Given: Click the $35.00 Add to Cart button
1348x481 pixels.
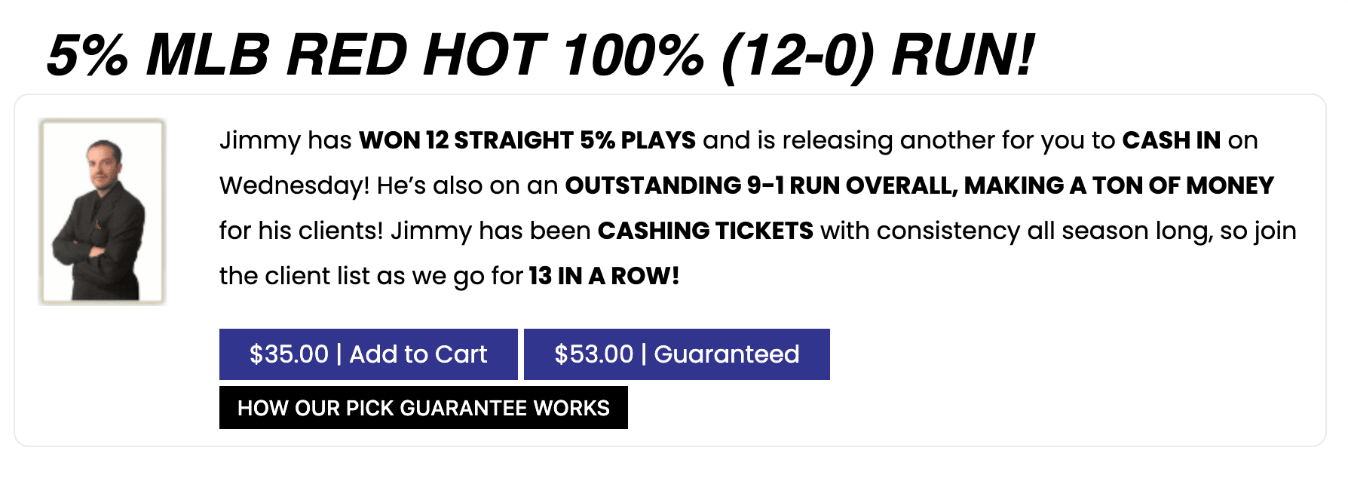Looking at the screenshot, I should tap(368, 354).
